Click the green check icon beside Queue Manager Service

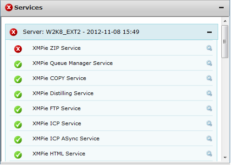tap(18, 64)
